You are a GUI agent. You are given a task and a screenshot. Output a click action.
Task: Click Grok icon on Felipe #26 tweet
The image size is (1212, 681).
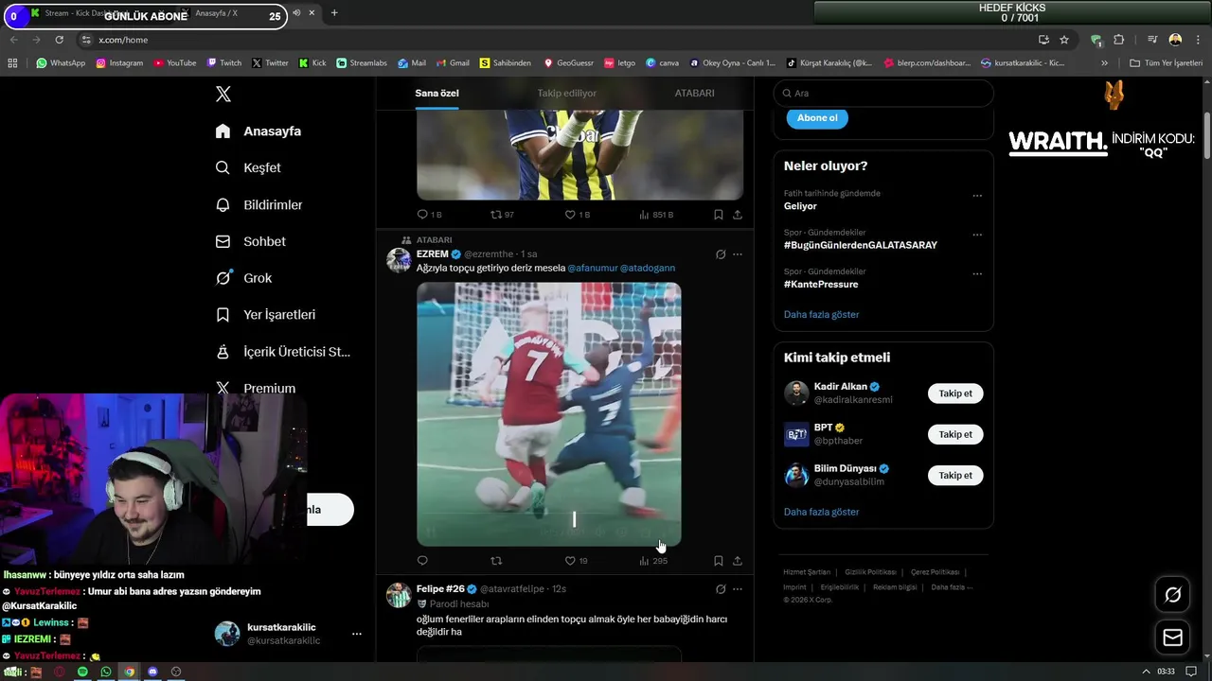(721, 589)
